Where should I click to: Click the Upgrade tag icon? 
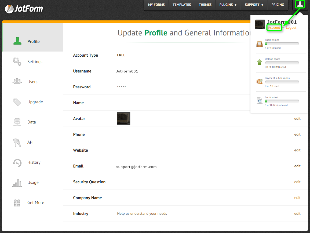17,102
